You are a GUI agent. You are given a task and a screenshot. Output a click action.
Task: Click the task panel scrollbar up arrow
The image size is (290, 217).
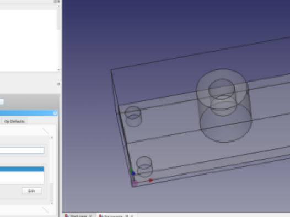click(x=52, y=138)
